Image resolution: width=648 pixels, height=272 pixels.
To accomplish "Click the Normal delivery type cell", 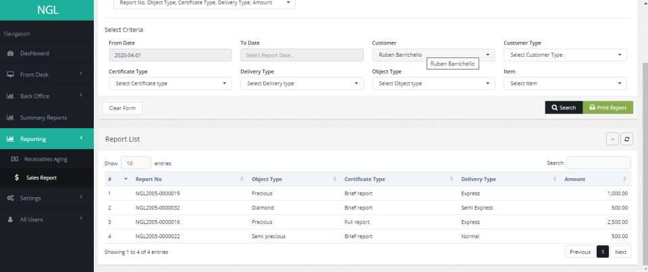I will (470, 236).
